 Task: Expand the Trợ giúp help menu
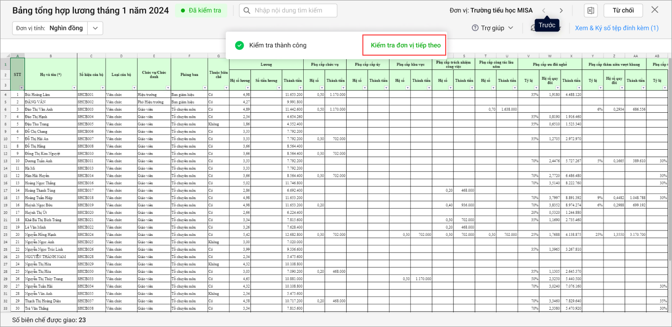(x=511, y=28)
